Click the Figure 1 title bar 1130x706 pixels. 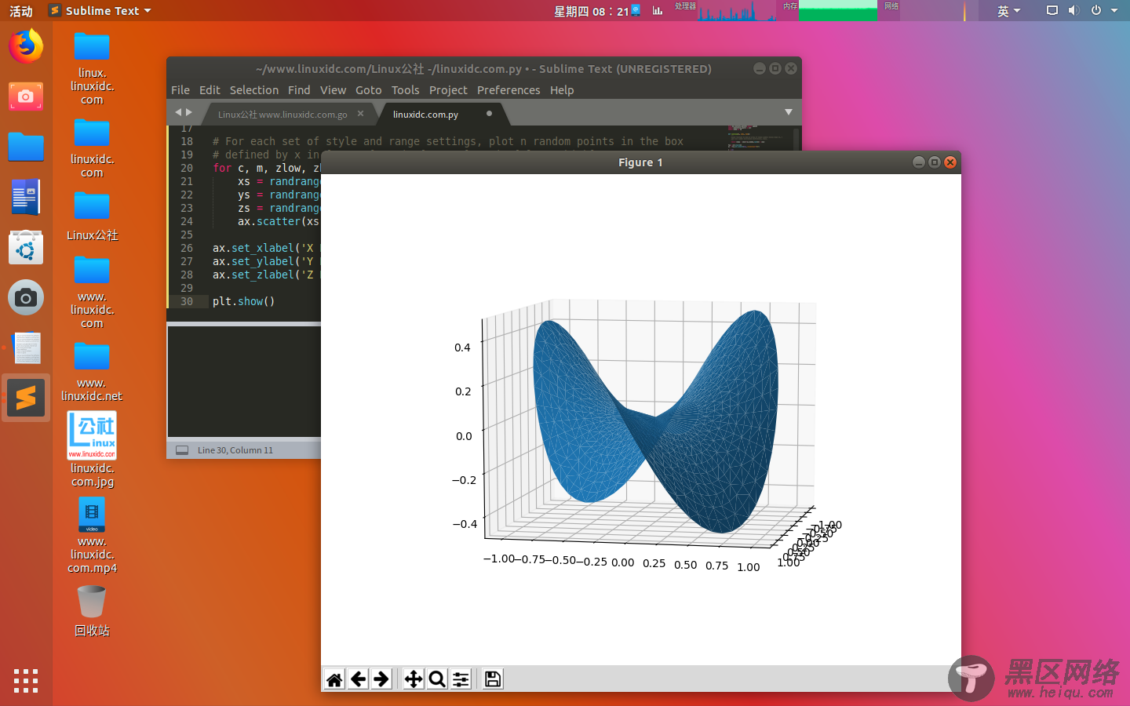pos(640,162)
